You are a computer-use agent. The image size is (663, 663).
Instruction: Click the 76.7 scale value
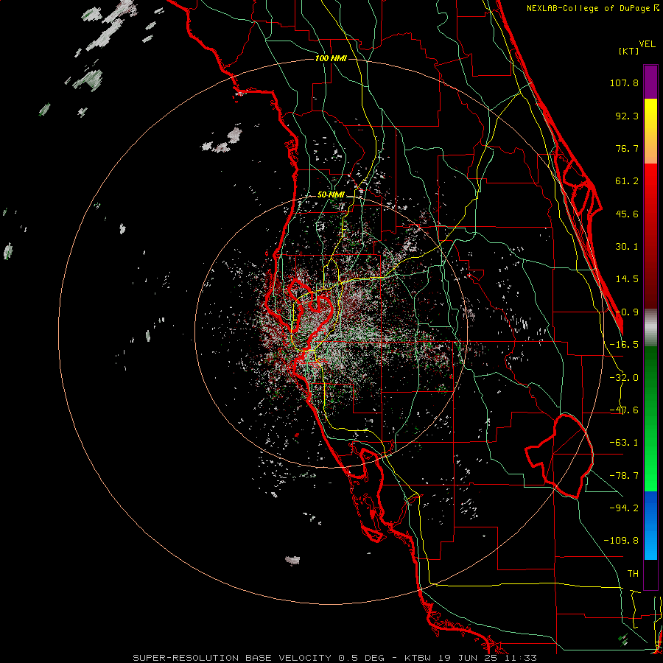pyautogui.click(x=627, y=148)
